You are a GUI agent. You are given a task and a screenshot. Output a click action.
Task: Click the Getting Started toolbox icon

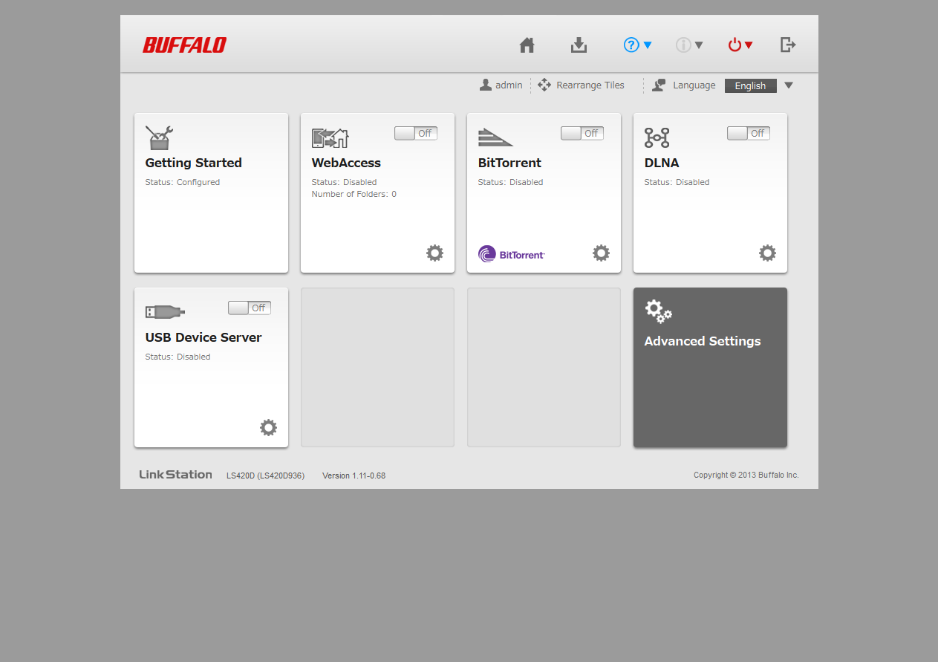tap(159, 137)
